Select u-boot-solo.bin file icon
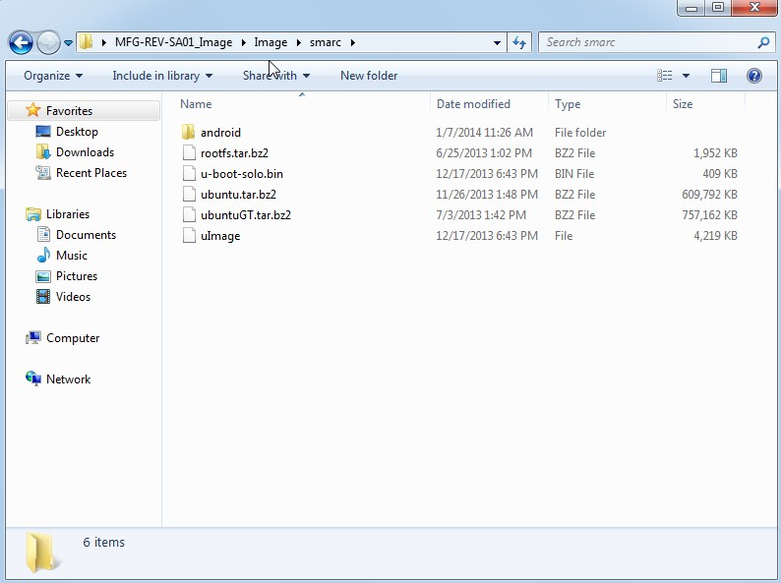This screenshot has width=781, height=583. (189, 173)
